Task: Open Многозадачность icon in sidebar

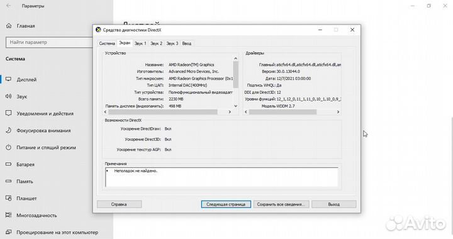Action: (9, 215)
